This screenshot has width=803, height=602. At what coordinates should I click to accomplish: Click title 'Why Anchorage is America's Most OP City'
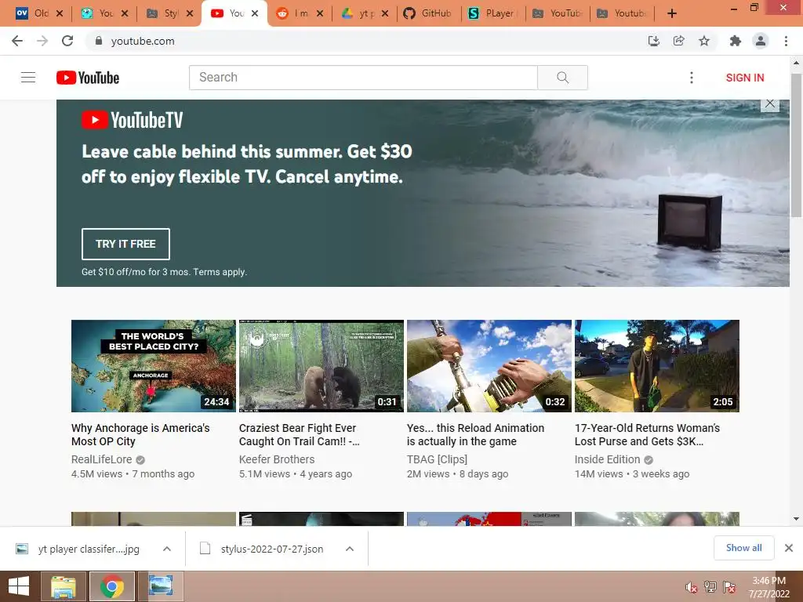140,434
